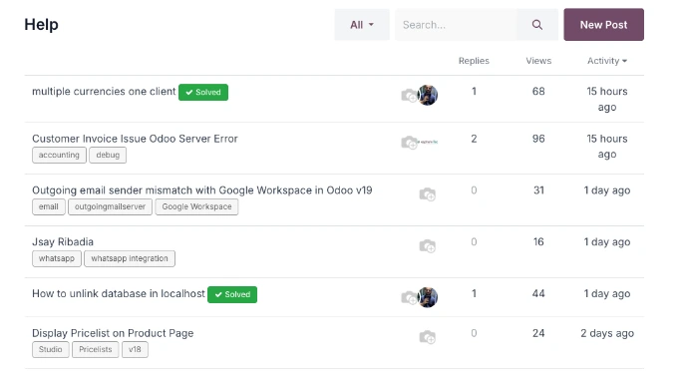Click Solved badge on unlink database post
Screen dimensions: 688x371
[x=232, y=294]
